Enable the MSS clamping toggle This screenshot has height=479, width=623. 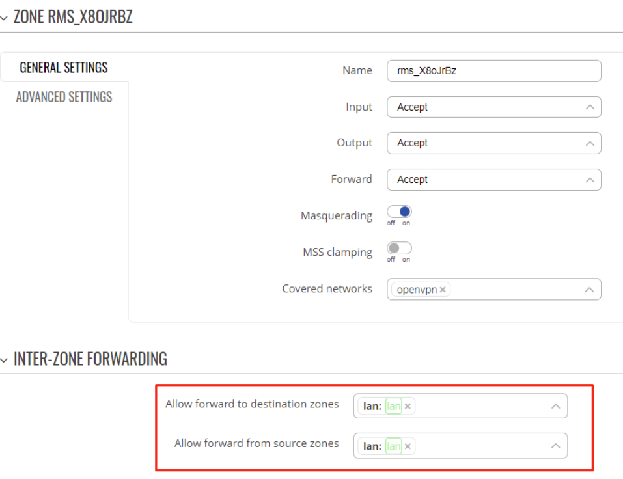click(399, 248)
